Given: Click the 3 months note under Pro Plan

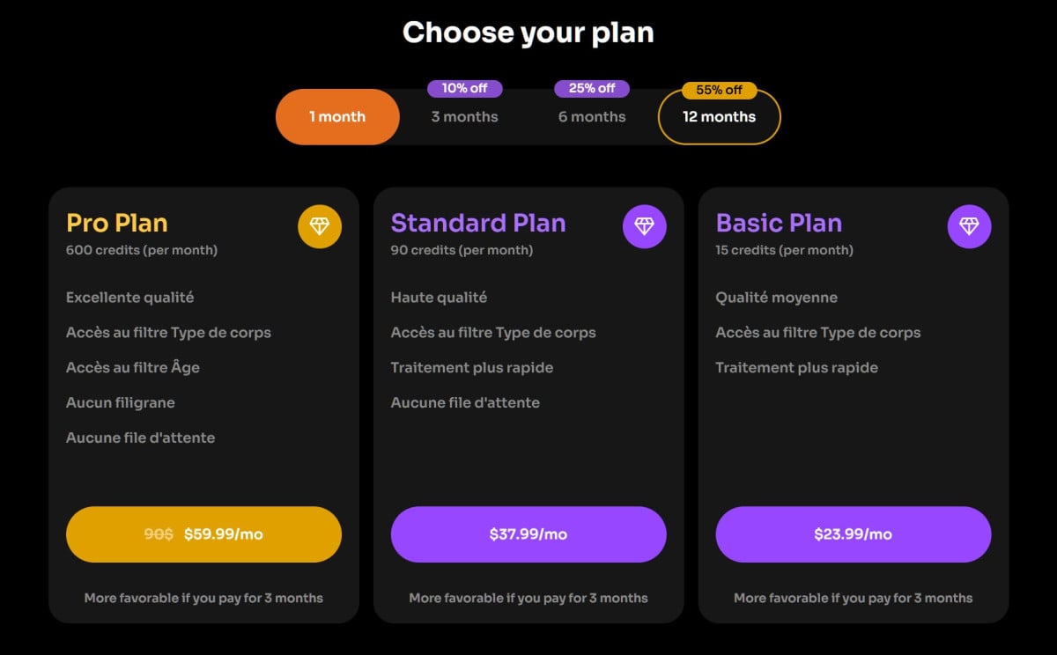Looking at the screenshot, I should click(203, 598).
